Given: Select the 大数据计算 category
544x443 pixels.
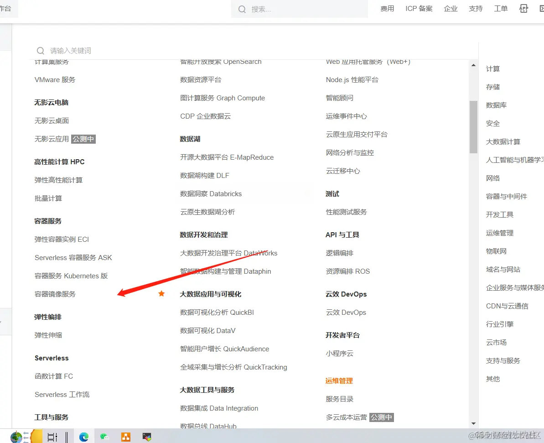Looking at the screenshot, I should [x=503, y=141].
